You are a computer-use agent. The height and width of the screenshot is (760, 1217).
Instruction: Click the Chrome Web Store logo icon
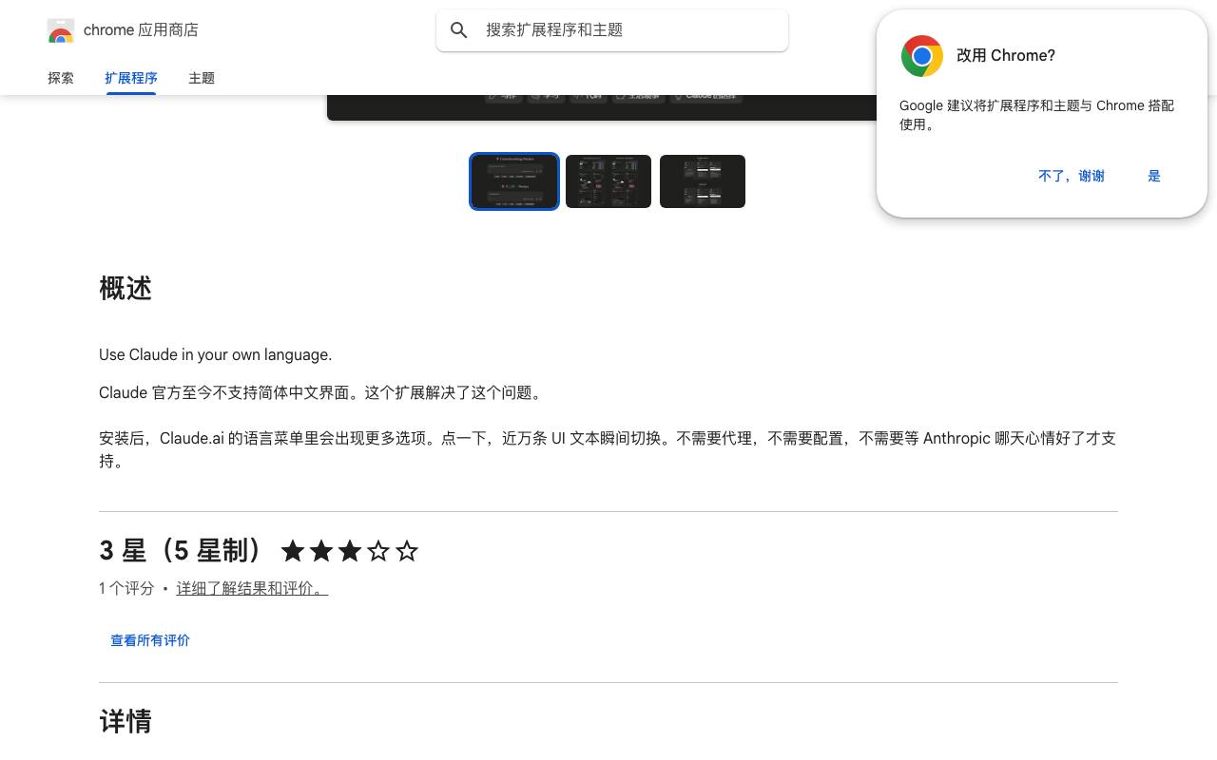(61, 30)
